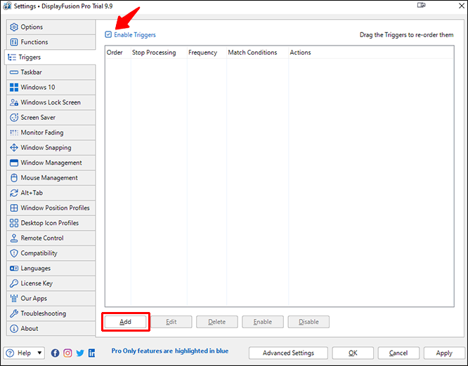
Task: Click the License Key key icon
Action: click(14, 283)
